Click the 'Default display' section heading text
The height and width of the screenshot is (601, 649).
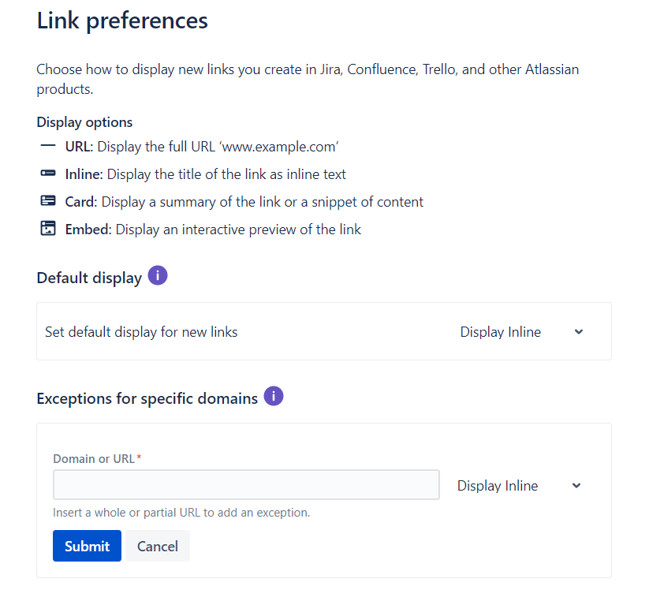89,278
